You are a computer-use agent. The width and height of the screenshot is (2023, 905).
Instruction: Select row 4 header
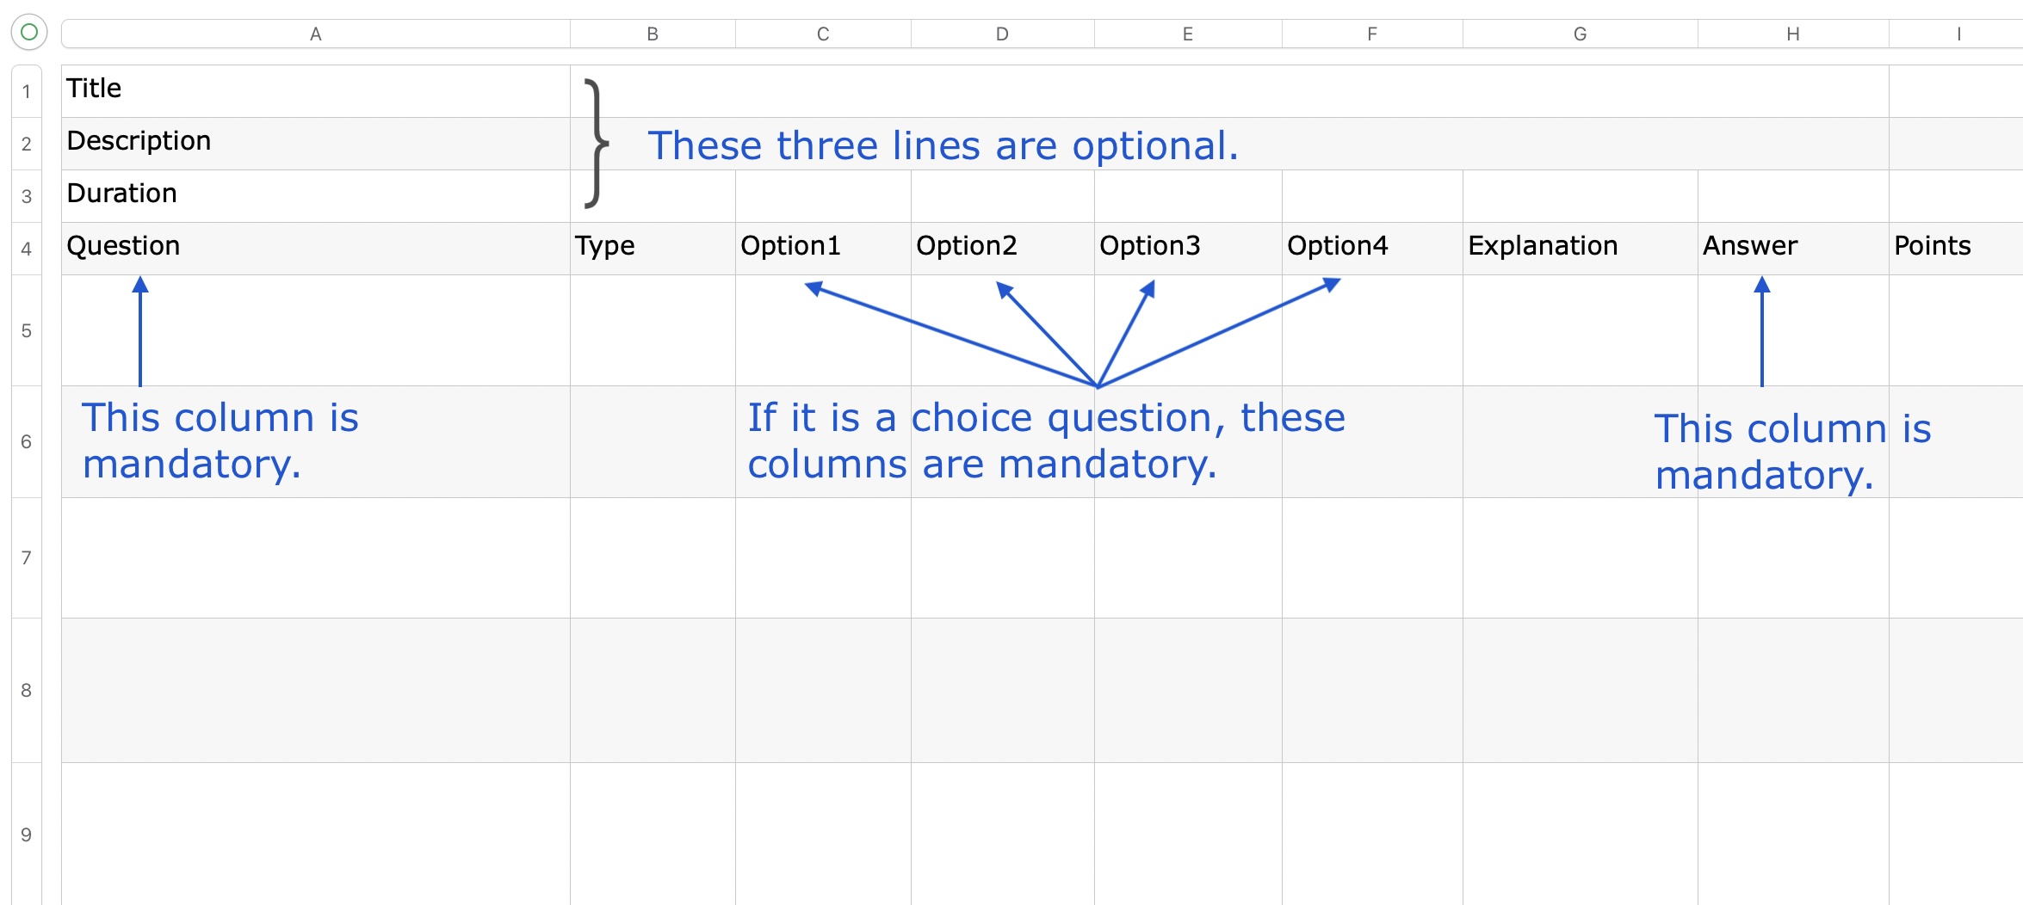(27, 249)
